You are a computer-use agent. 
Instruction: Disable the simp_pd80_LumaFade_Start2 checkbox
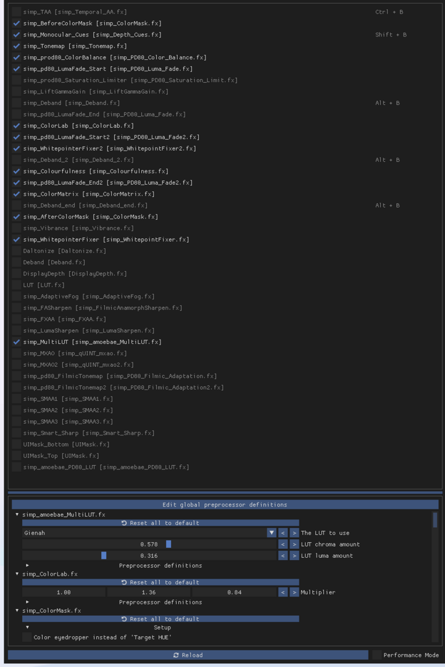point(17,137)
